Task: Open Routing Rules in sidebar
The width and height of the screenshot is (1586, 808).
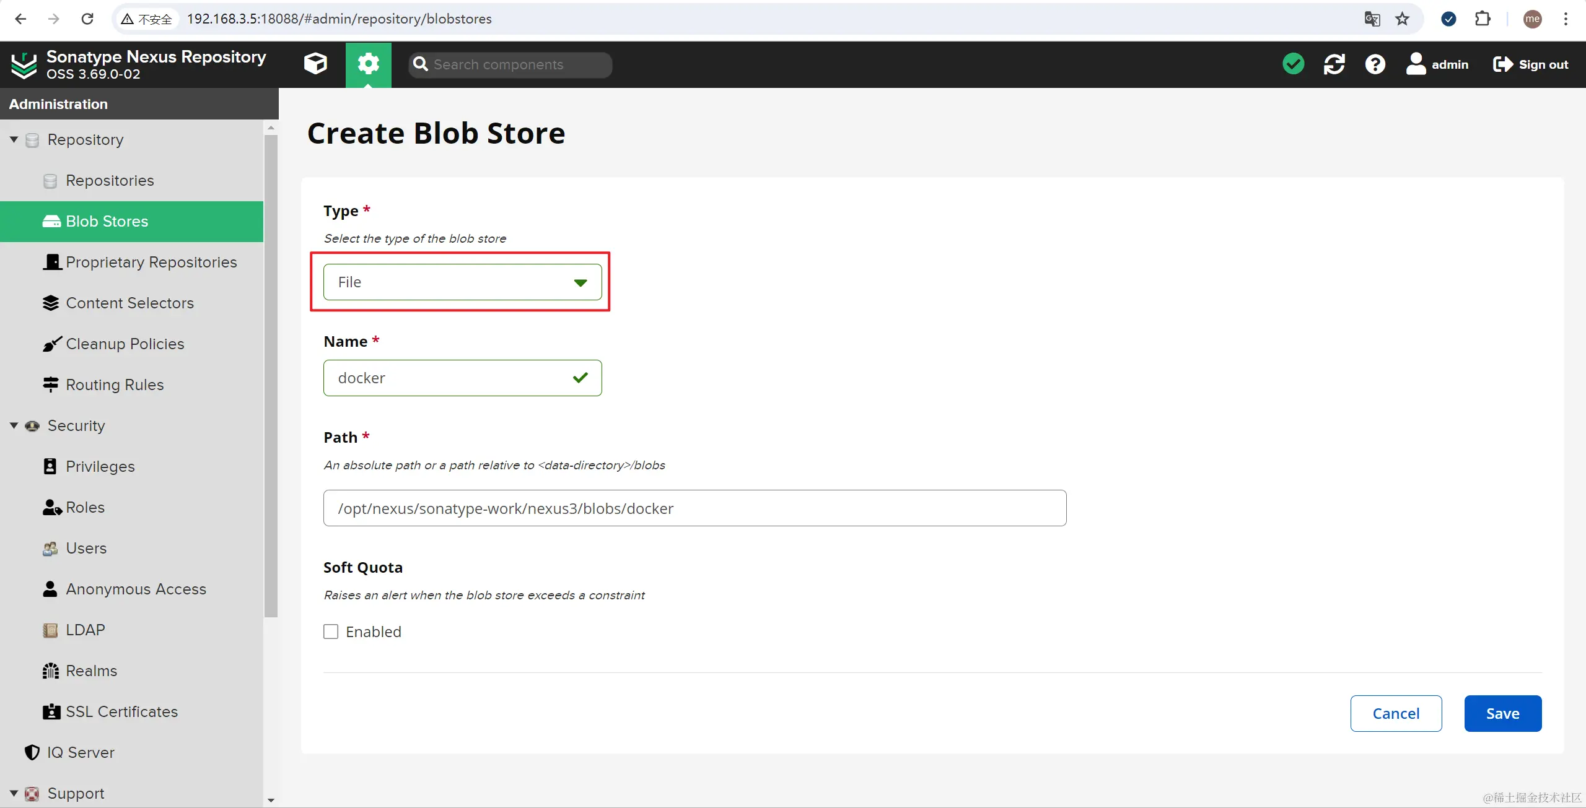Action: click(x=115, y=384)
